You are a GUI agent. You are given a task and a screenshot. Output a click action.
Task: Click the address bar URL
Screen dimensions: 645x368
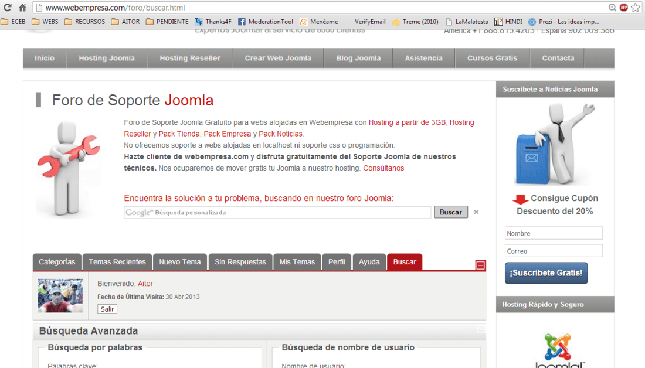pos(115,8)
